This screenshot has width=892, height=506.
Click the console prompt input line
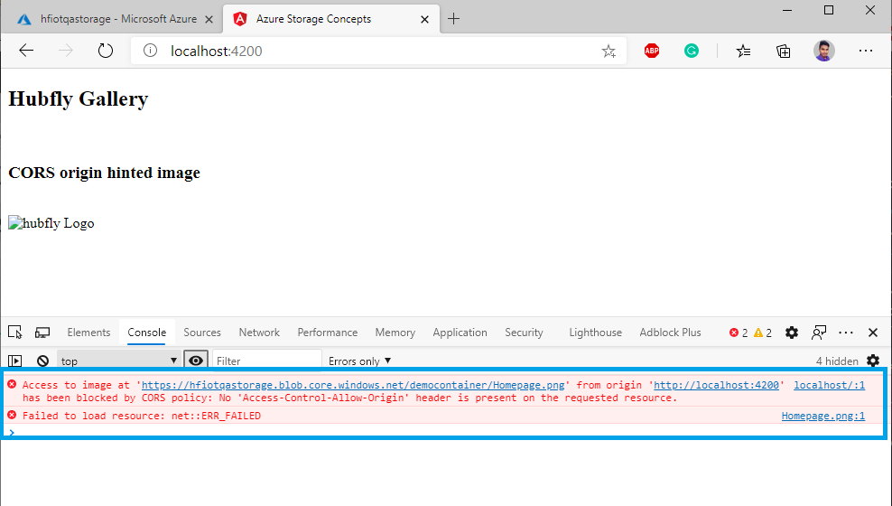[x=443, y=432]
